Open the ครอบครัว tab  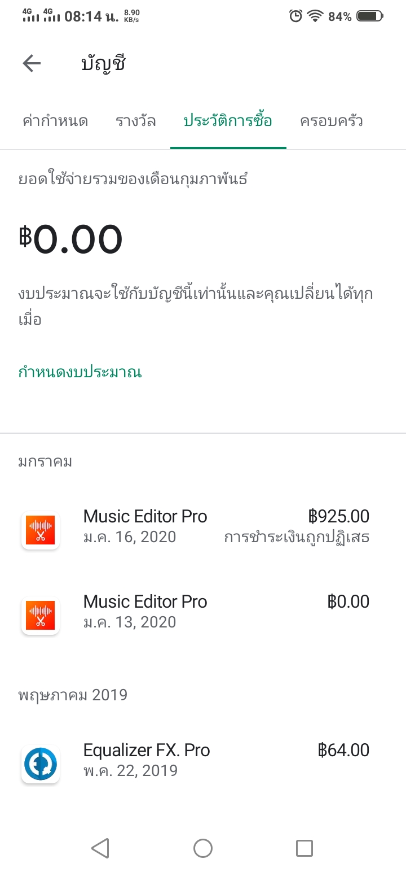click(x=332, y=121)
